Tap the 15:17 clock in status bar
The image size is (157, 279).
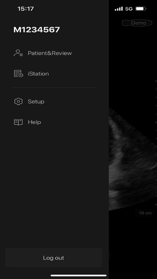click(26, 9)
